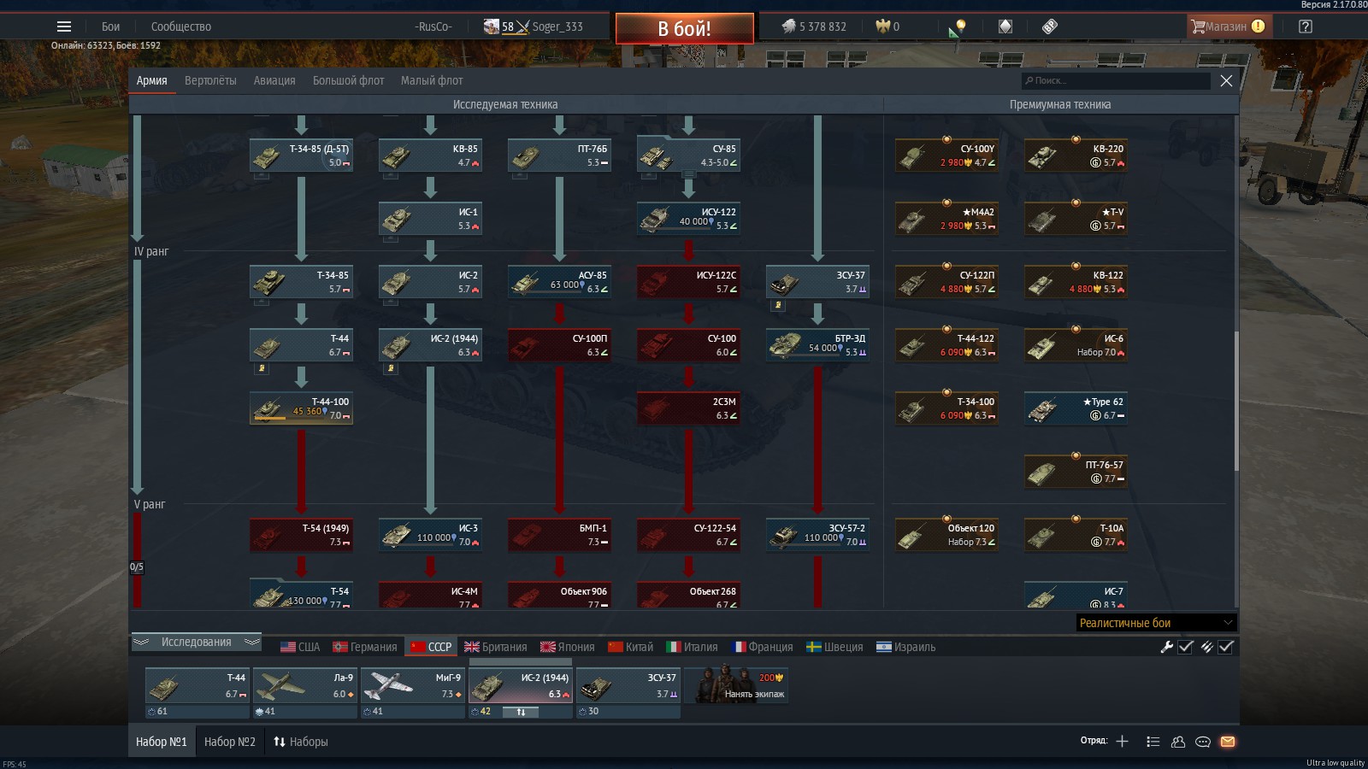
Task: Click the Golden Eagles currency icon
Action: [x=882, y=26]
